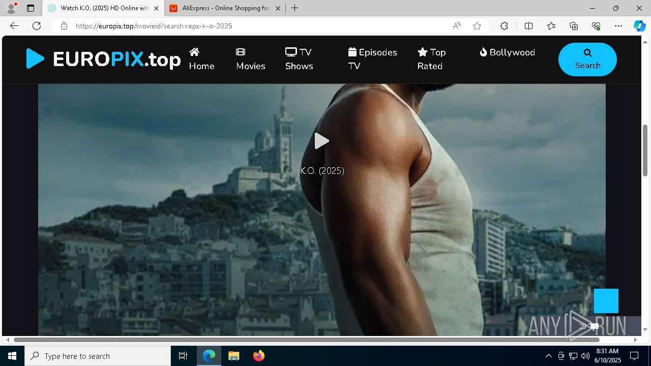Image resolution: width=651 pixels, height=366 pixels.
Task: Launch Firefox from the taskbar
Action: click(258, 356)
